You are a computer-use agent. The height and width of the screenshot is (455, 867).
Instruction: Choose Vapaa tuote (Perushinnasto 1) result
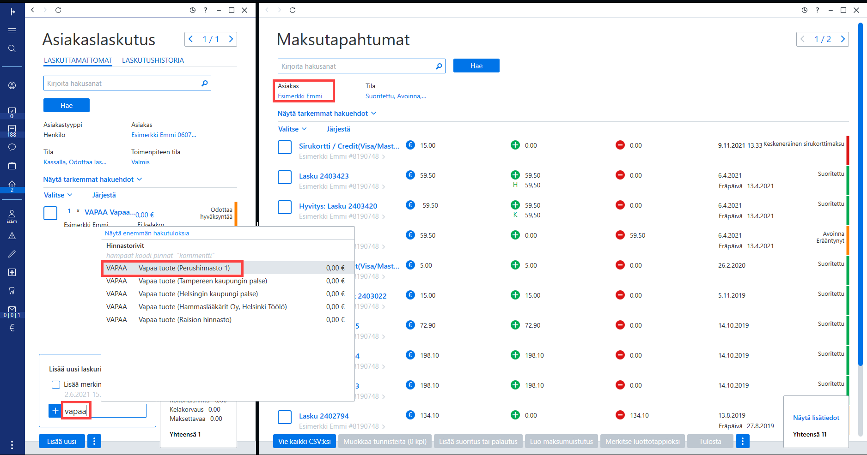tap(228, 268)
